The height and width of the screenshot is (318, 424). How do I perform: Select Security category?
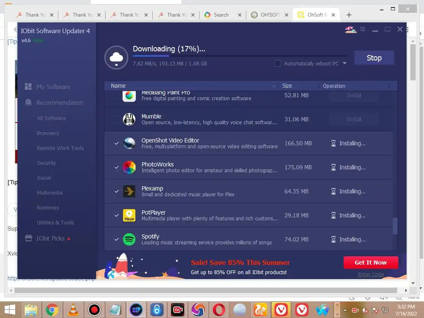[x=46, y=163]
